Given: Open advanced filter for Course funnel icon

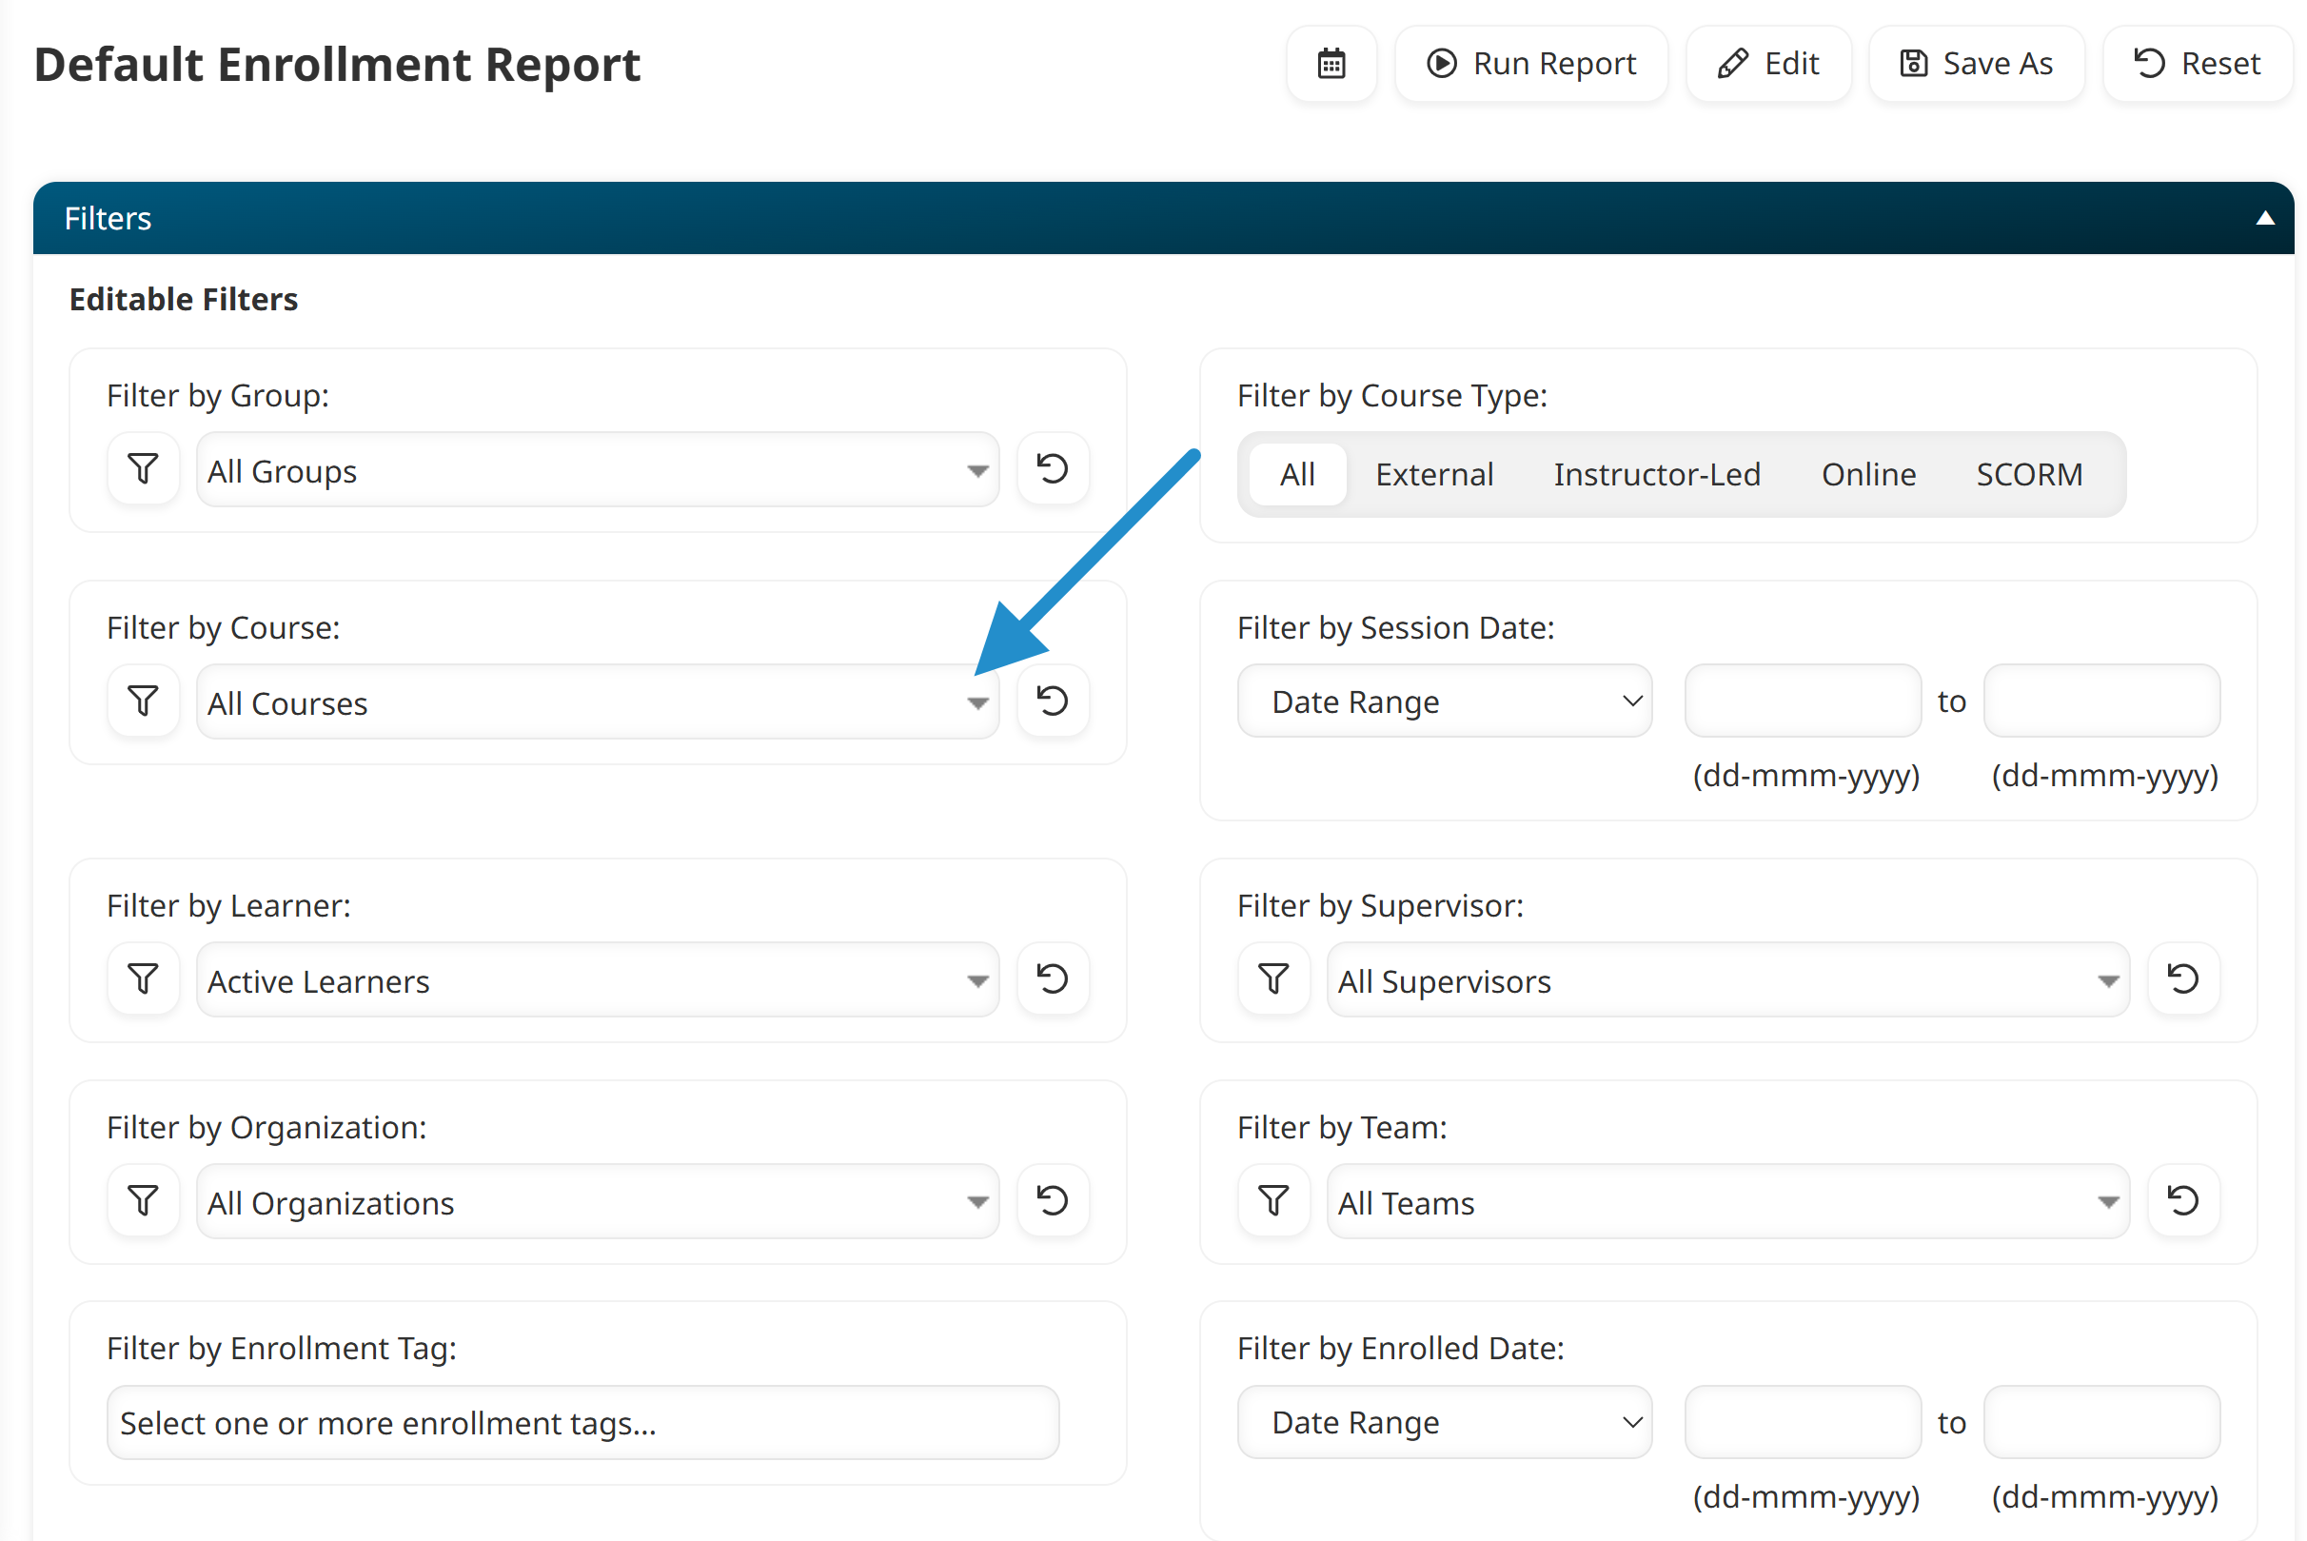Looking at the screenshot, I should (x=144, y=701).
